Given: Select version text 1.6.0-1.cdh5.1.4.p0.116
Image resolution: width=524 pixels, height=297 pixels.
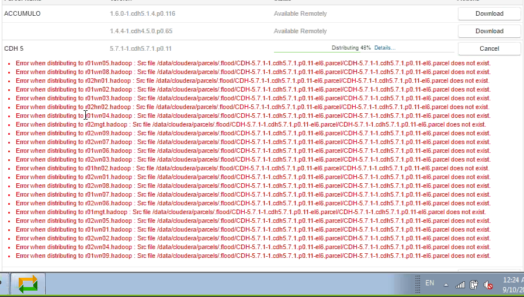Looking at the screenshot, I should click(x=143, y=13).
